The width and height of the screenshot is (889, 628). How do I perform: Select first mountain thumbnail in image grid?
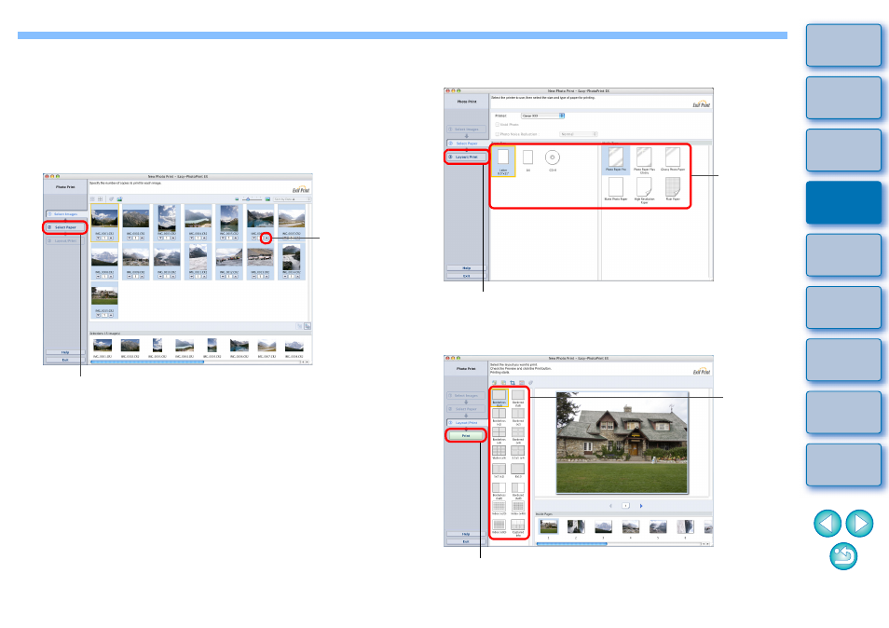point(104,219)
